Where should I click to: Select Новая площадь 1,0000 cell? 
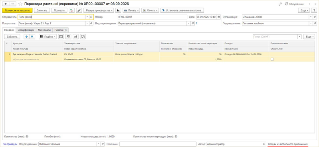click(205, 59)
